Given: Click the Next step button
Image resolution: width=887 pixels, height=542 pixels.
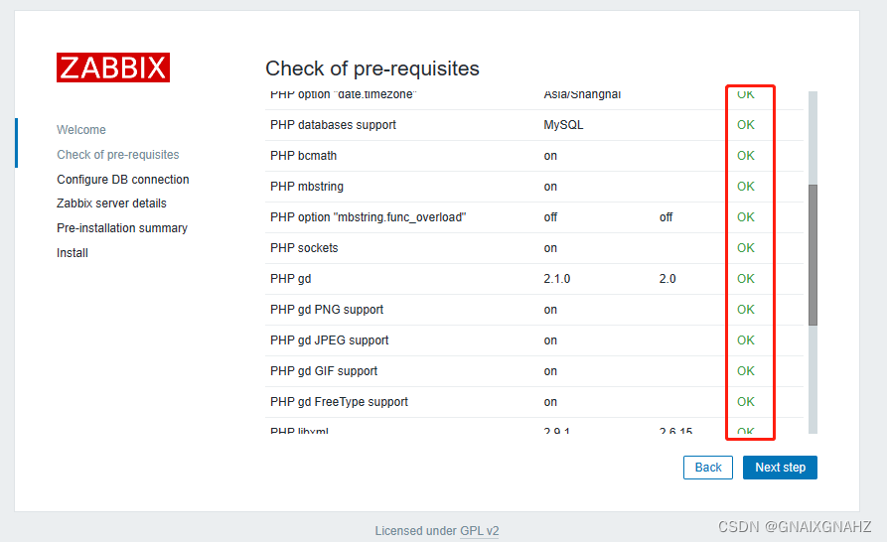Looking at the screenshot, I should (x=780, y=468).
